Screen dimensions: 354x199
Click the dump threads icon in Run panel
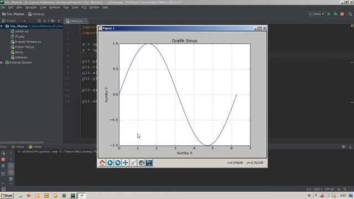point(3,174)
